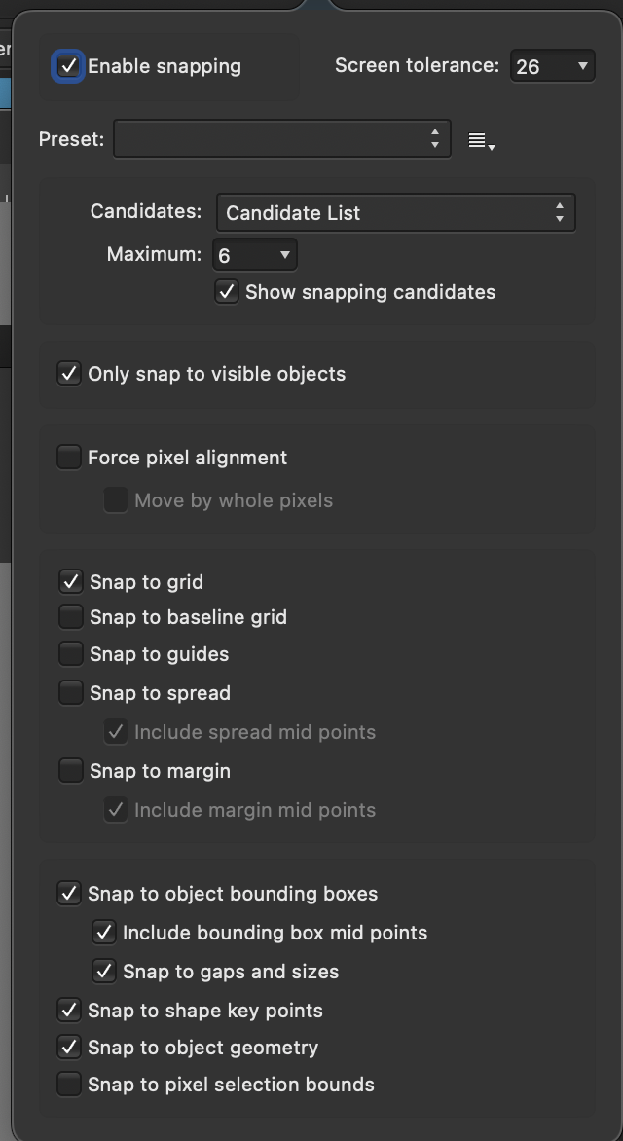This screenshot has height=1141, width=623.
Task: Open the Preset selection box
Action: pos(282,139)
